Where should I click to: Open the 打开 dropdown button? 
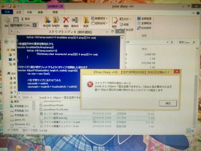[x=125, y=19]
